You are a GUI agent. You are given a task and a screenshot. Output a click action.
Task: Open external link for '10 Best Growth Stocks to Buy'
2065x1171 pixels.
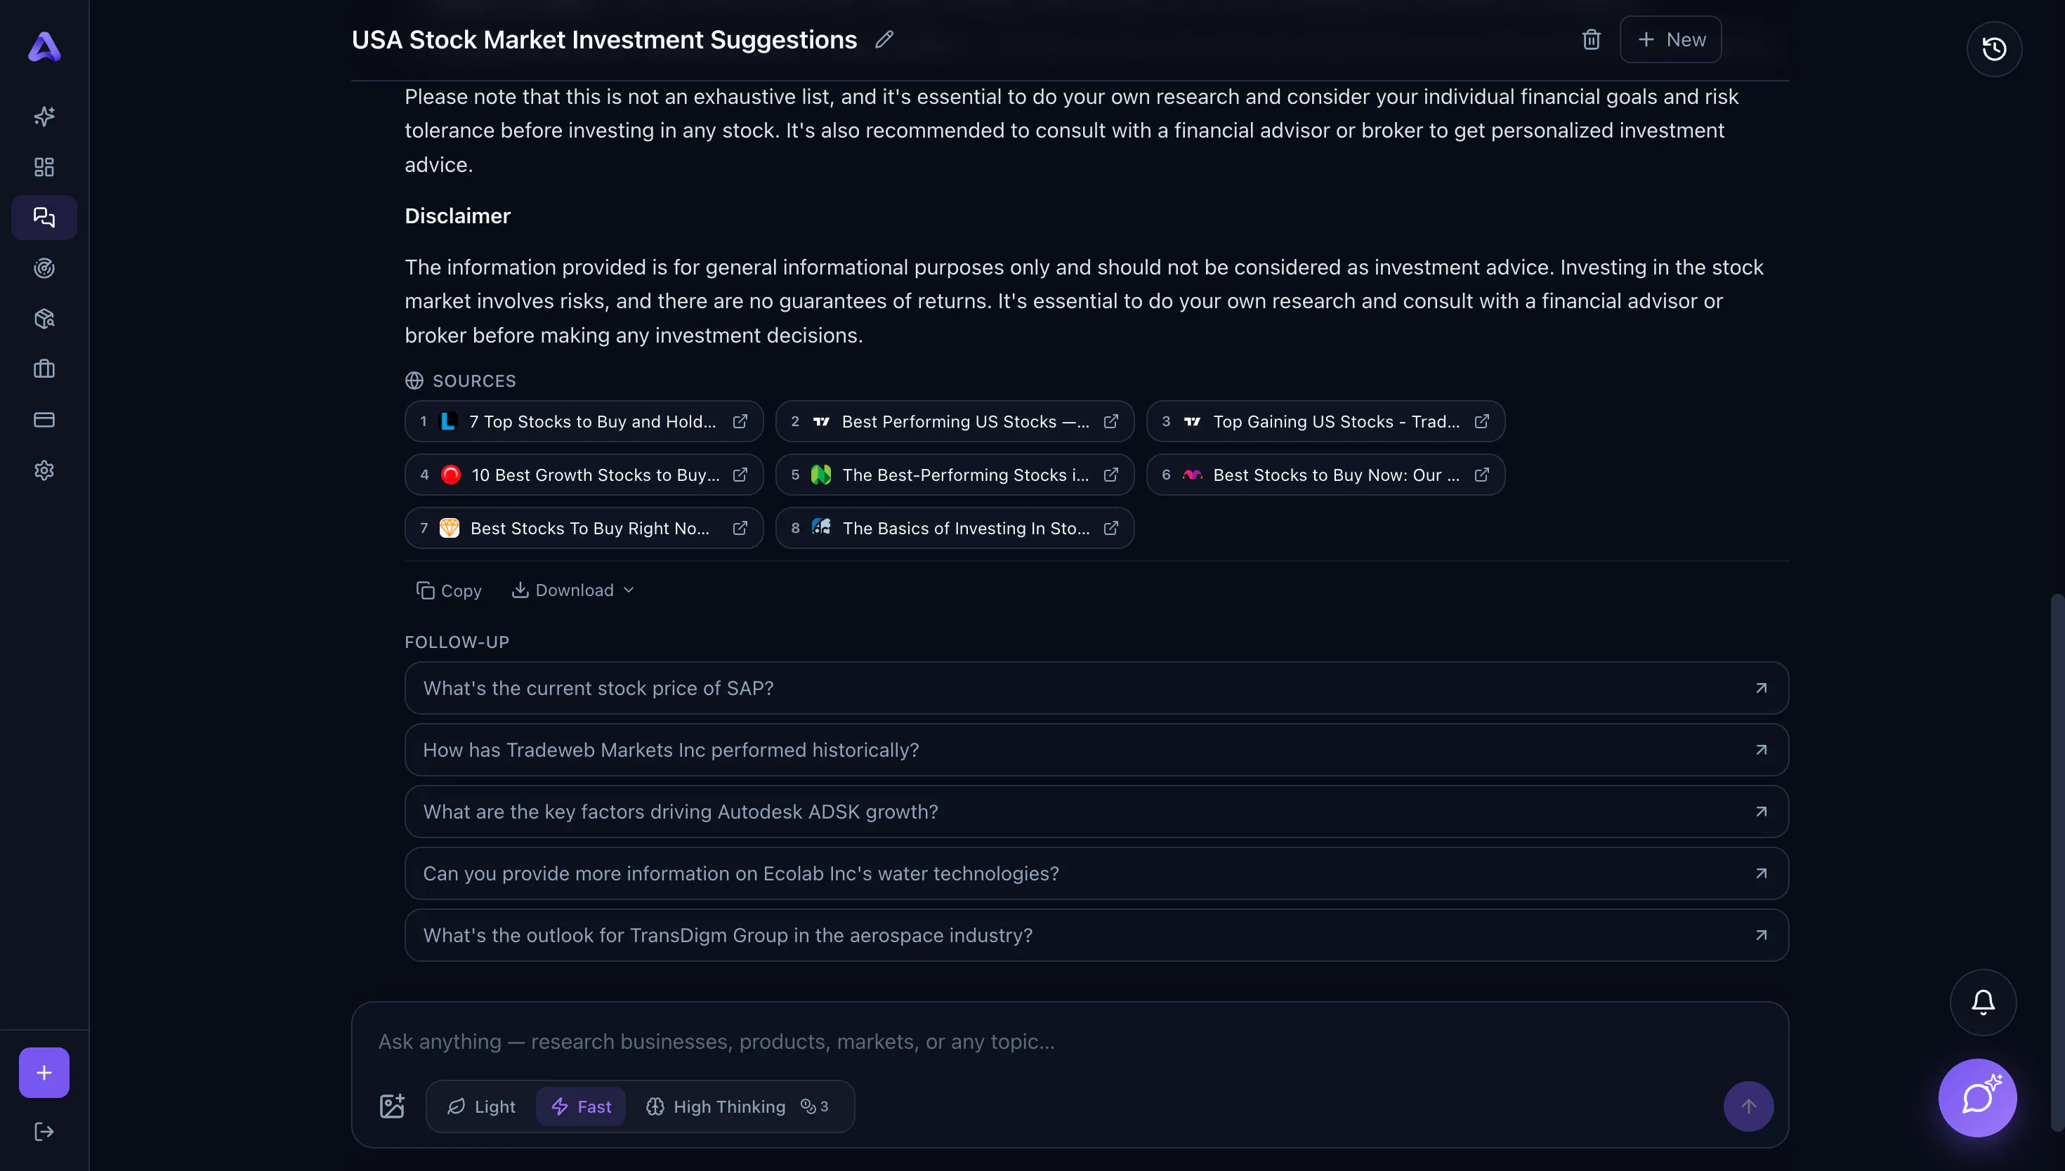[x=740, y=475]
